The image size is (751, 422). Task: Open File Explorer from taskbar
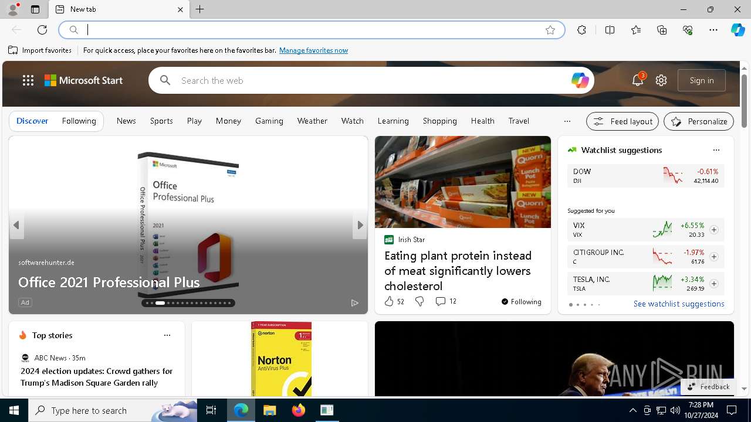269,410
